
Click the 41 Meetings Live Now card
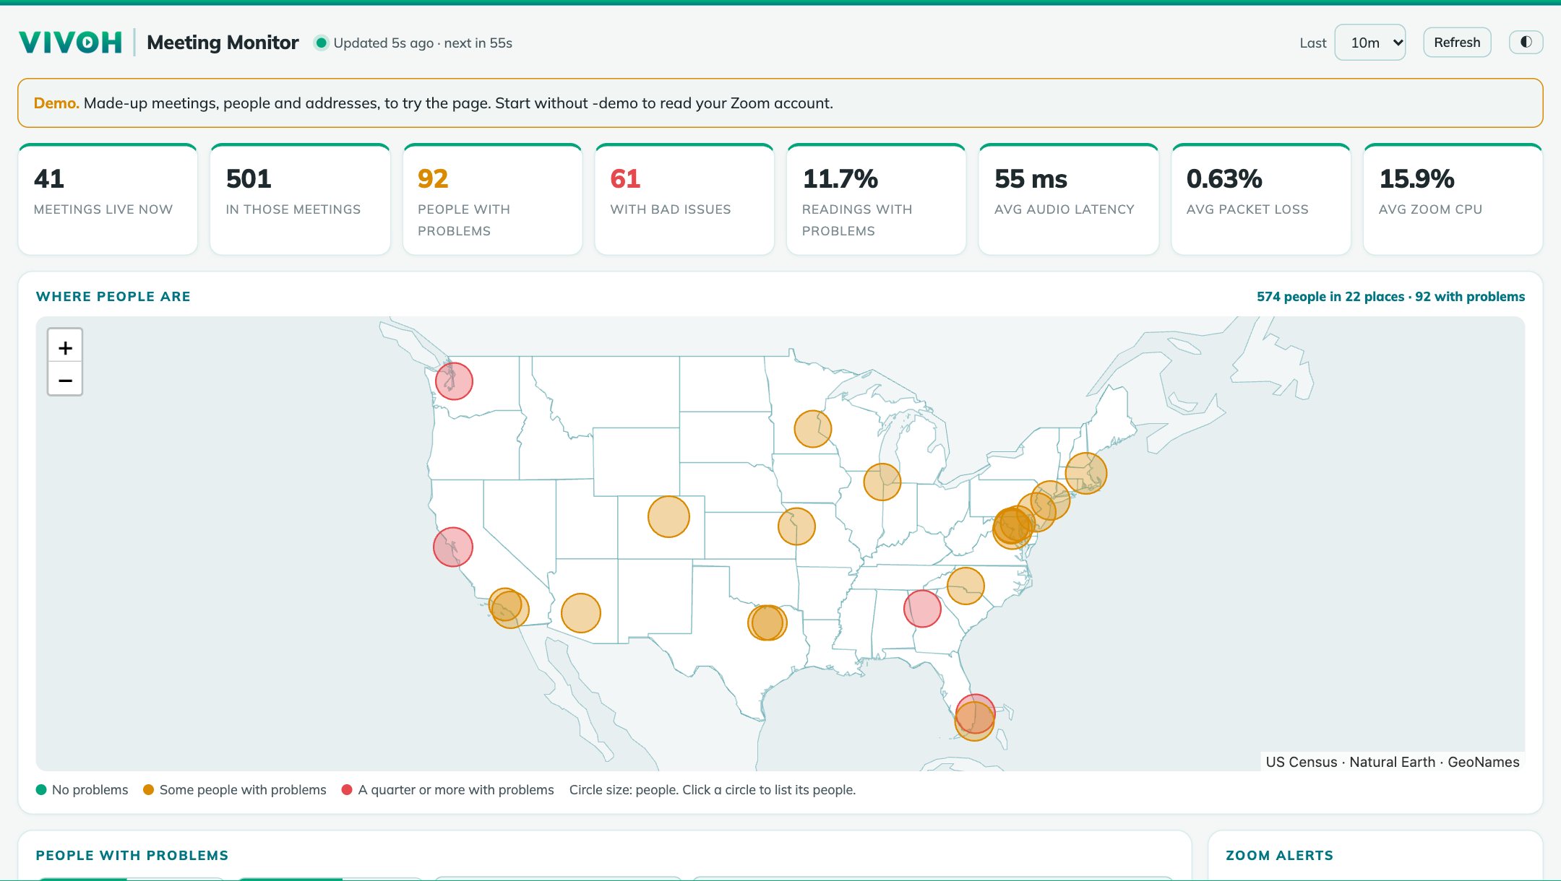point(108,199)
